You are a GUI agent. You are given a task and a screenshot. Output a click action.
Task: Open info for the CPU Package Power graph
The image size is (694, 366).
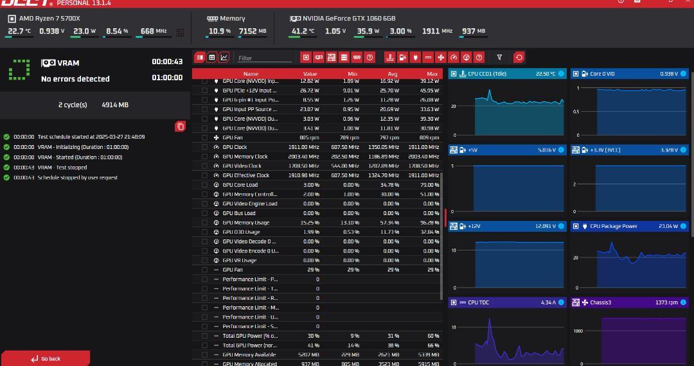pyautogui.click(x=683, y=226)
